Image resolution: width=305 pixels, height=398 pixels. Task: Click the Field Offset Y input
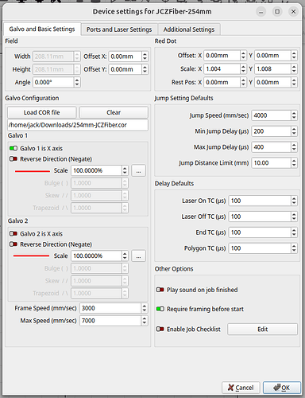coord(125,69)
